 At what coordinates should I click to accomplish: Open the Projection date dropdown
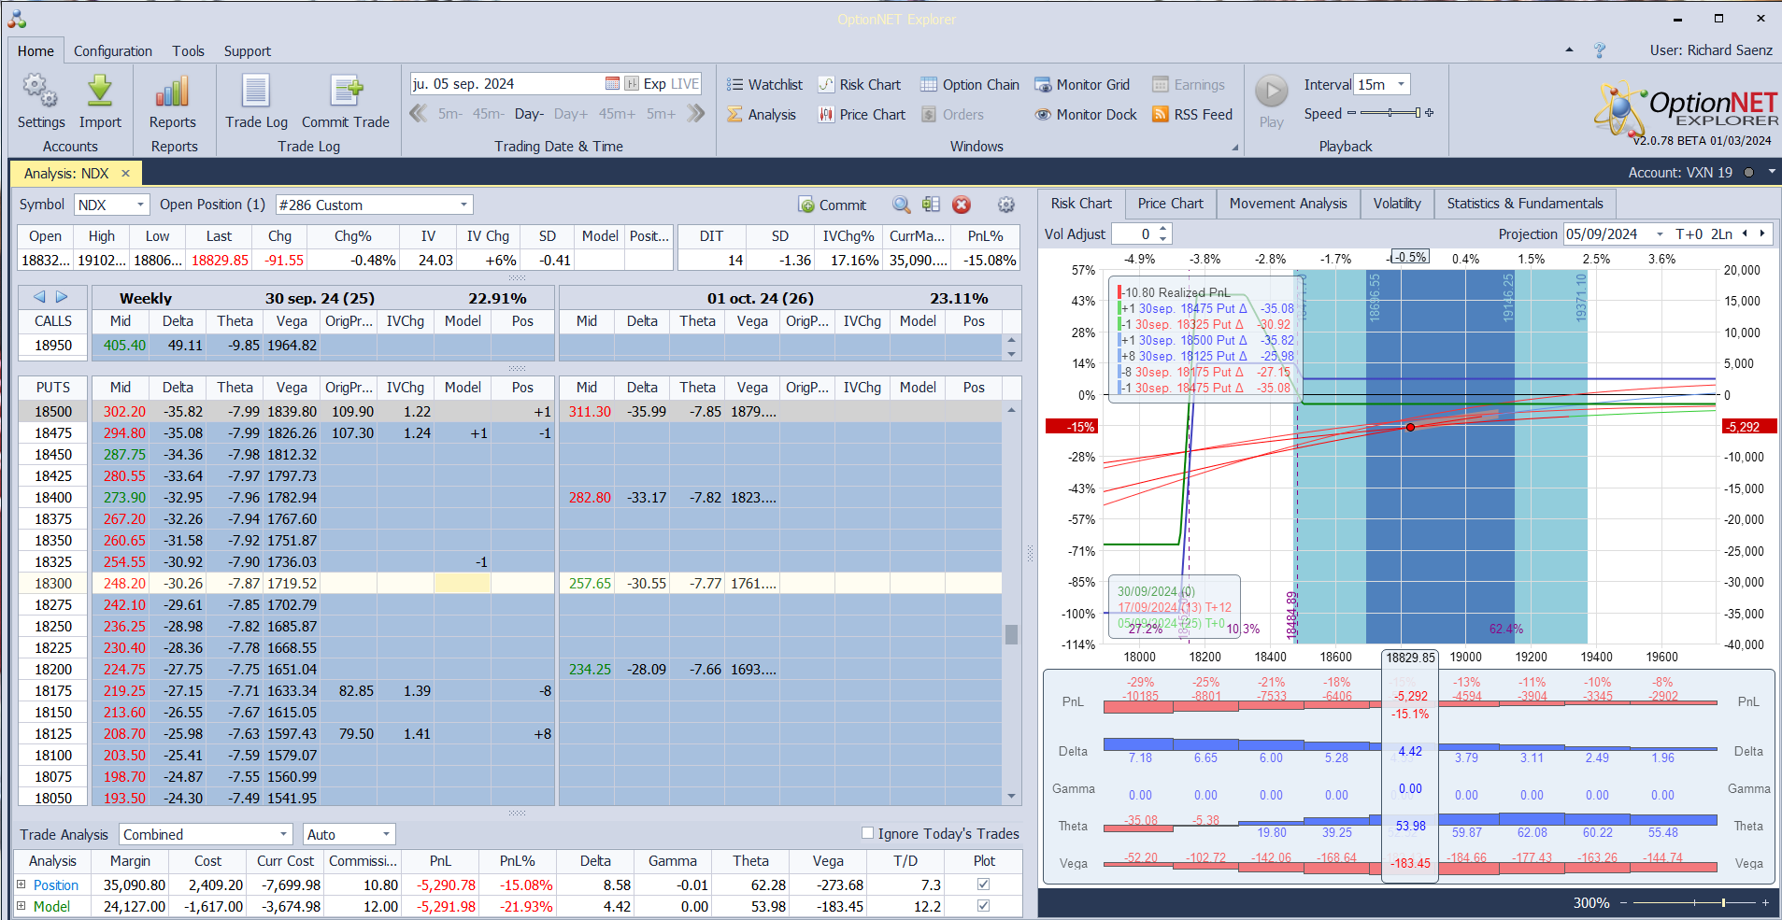tap(1660, 234)
